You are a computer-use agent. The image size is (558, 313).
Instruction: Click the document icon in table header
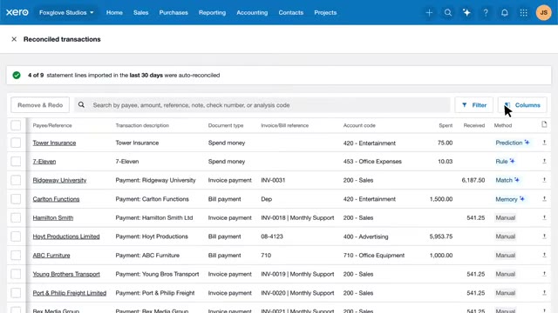click(544, 124)
